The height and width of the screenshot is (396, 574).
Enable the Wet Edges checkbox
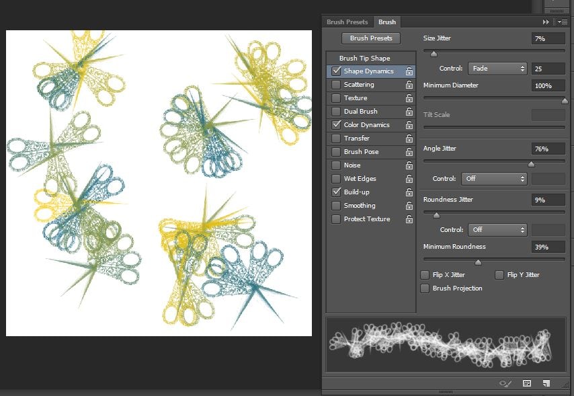[336, 179]
